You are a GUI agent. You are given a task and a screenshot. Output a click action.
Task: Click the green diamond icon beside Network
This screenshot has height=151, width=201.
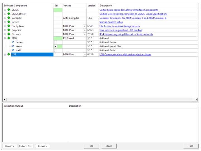9,34
